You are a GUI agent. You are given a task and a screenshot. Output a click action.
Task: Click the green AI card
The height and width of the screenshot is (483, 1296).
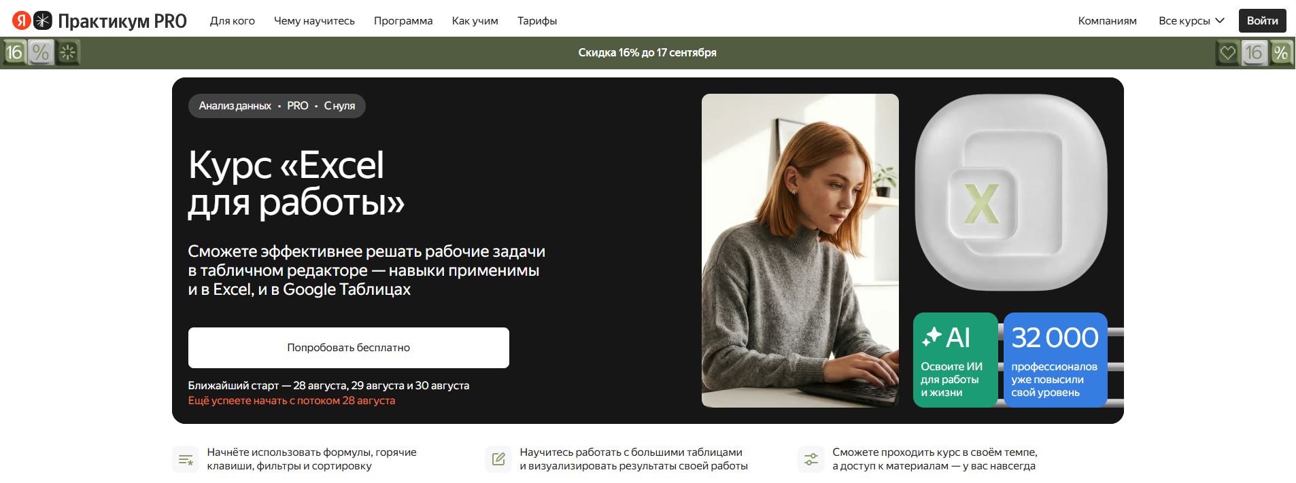click(955, 360)
